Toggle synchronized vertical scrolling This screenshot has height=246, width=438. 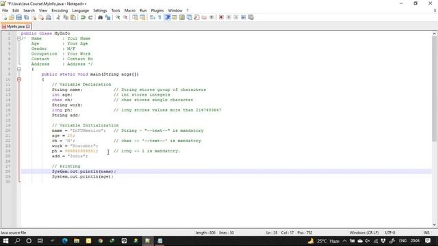pyautogui.click(x=135, y=17)
